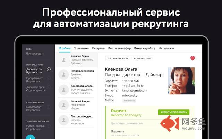
Task: Click the green Сменить этап подбора button
Action: click(174, 112)
